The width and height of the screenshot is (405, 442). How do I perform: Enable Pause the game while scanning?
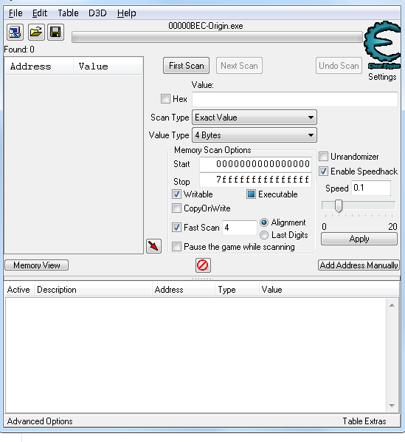[x=176, y=247]
